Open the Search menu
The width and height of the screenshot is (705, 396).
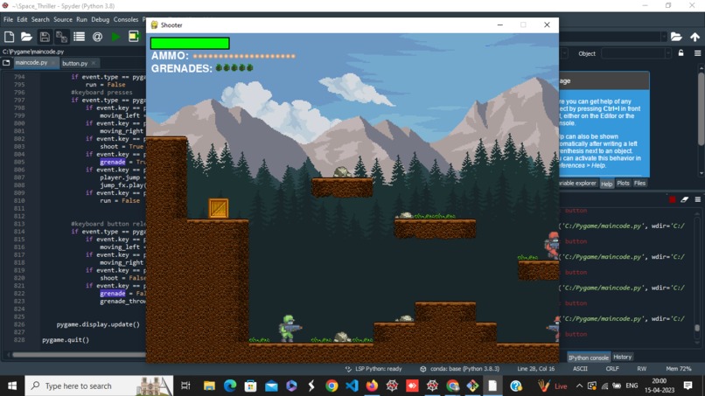tap(40, 20)
